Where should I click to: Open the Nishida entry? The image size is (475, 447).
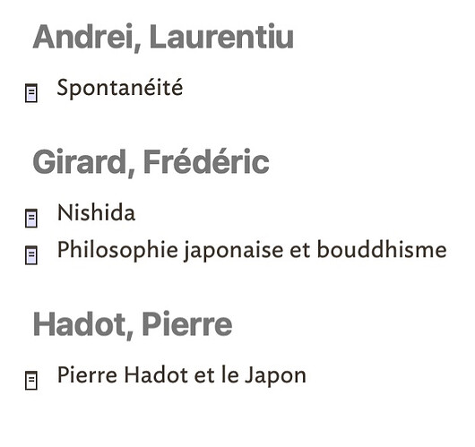(96, 212)
